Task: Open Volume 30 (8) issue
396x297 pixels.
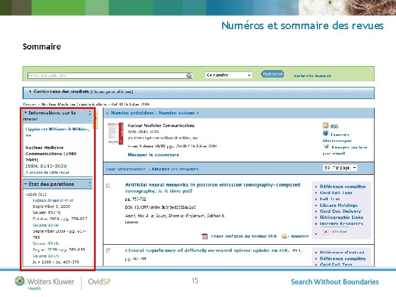Action: (46, 244)
